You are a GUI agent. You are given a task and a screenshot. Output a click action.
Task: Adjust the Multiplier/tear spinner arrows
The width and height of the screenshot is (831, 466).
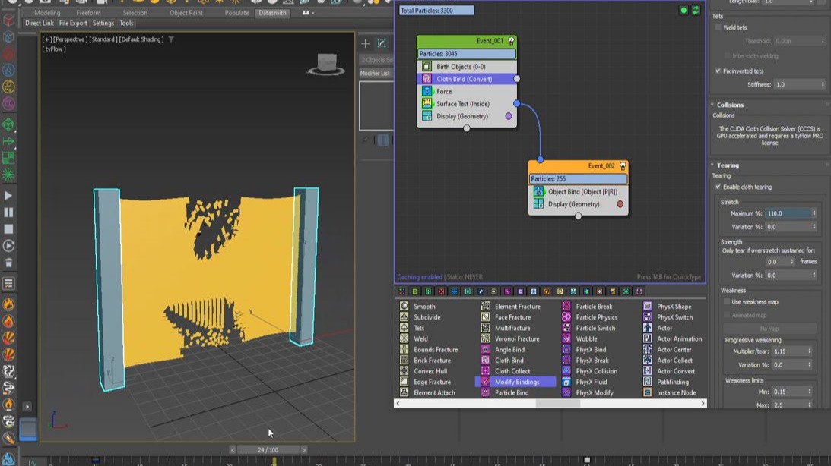tap(809, 351)
